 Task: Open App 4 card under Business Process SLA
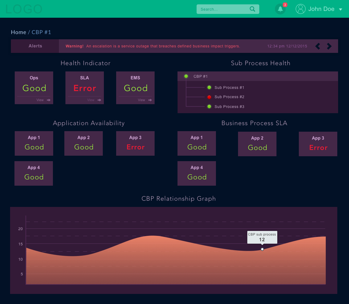click(197, 173)
